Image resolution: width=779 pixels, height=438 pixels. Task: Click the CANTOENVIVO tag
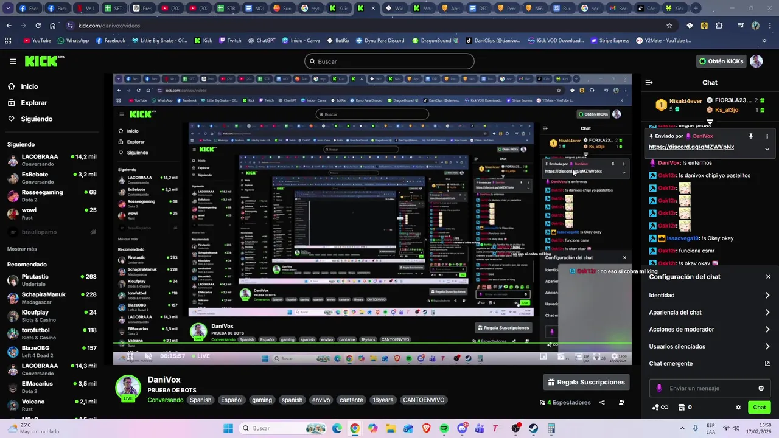tap(424, 400)
